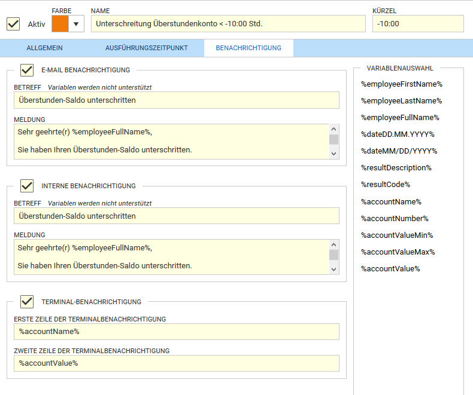Image resolution: width=473 pixels, height=395 pixels.
Task: Pick %accountName% in the Variablenauswahl list
Action: pyautogui.click(x=391, y=202)
